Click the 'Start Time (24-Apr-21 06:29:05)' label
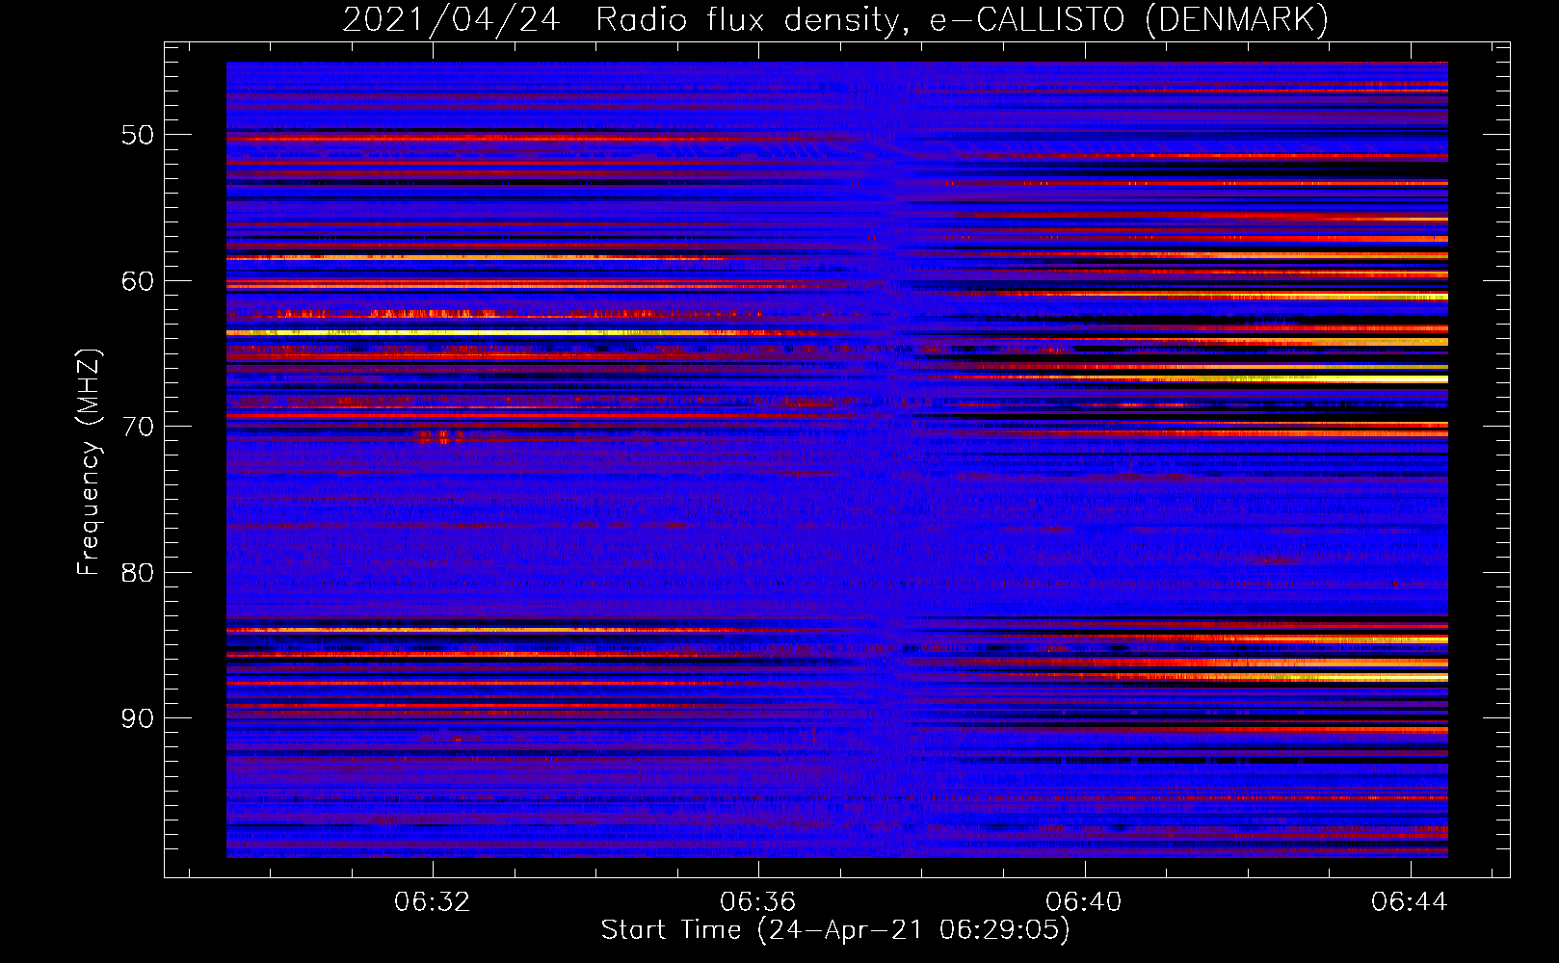The width and height of the screenshot is (1559, 963). (x=835, y=930)
